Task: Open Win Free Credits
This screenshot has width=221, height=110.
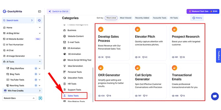Action: tap(22, 91)
